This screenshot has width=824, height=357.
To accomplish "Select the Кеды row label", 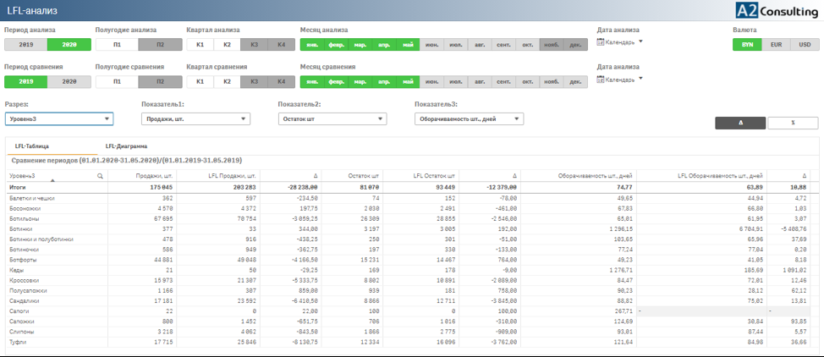I will point(16,269).
